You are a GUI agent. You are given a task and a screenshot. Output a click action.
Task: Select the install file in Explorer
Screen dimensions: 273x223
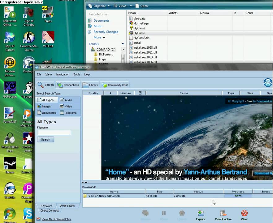pos(135,43)
